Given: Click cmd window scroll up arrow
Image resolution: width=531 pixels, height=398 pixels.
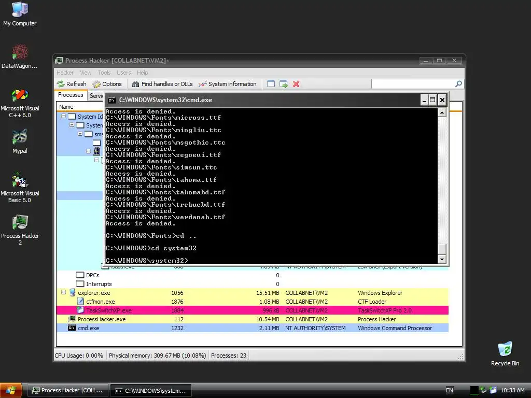Looking at the screenshot, I should click(442, 112).
